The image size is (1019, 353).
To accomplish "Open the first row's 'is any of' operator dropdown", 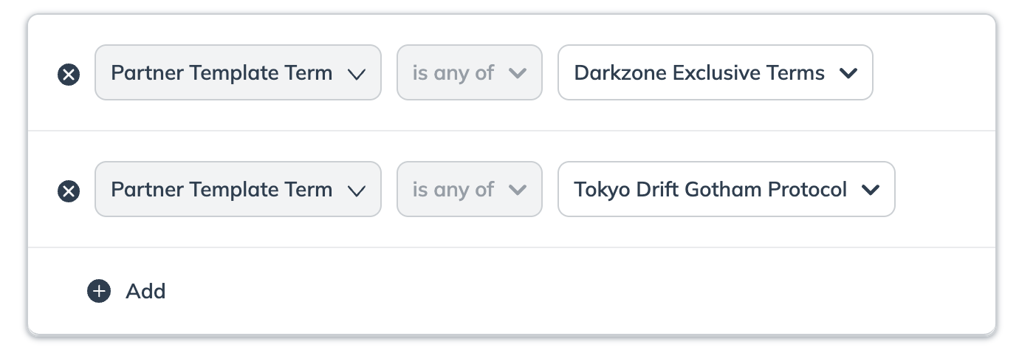I will tap(453, 72).
